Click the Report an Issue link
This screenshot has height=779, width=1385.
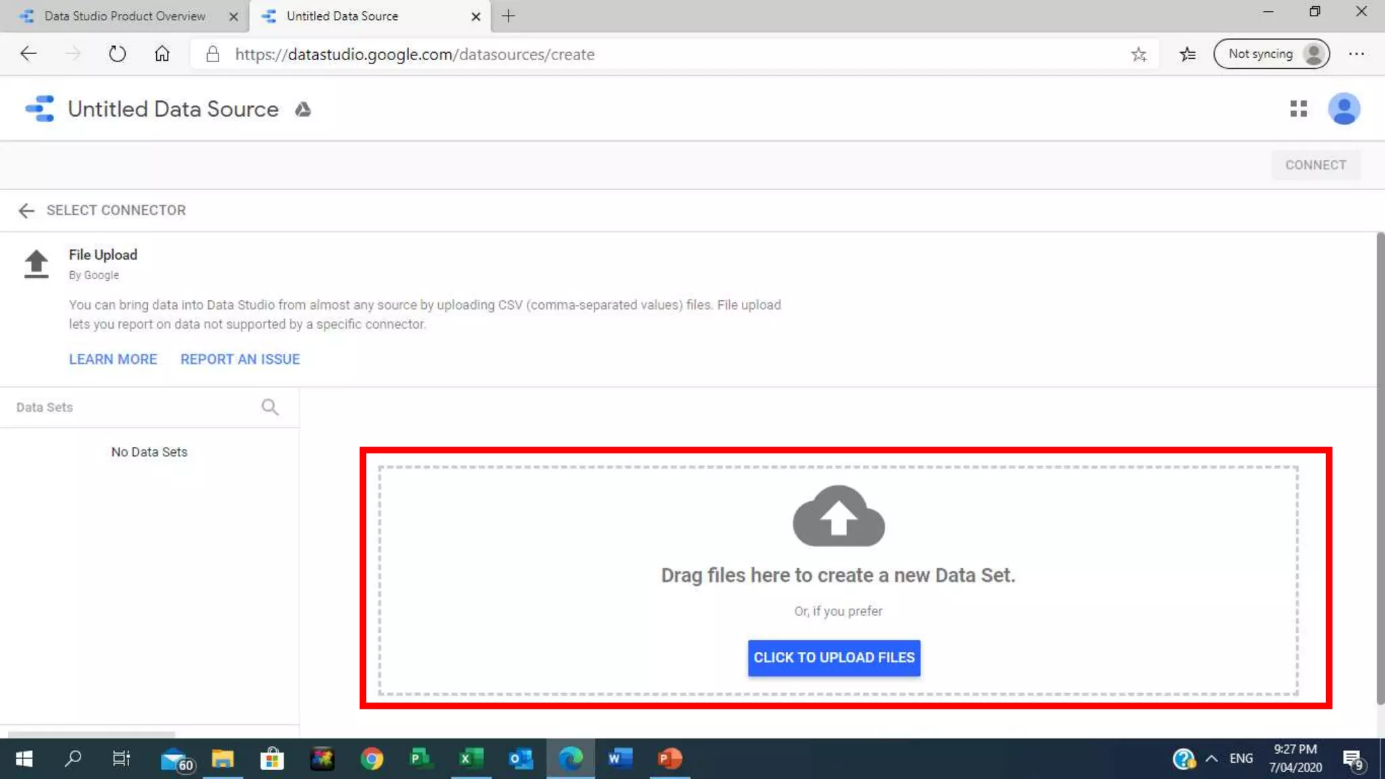click(239, 359)
